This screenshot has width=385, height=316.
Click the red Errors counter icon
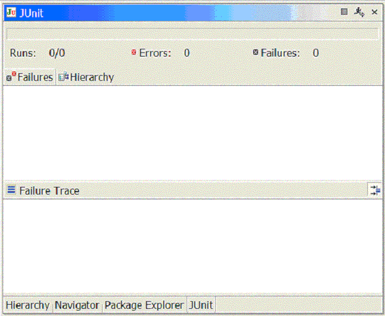click(134, 52)
